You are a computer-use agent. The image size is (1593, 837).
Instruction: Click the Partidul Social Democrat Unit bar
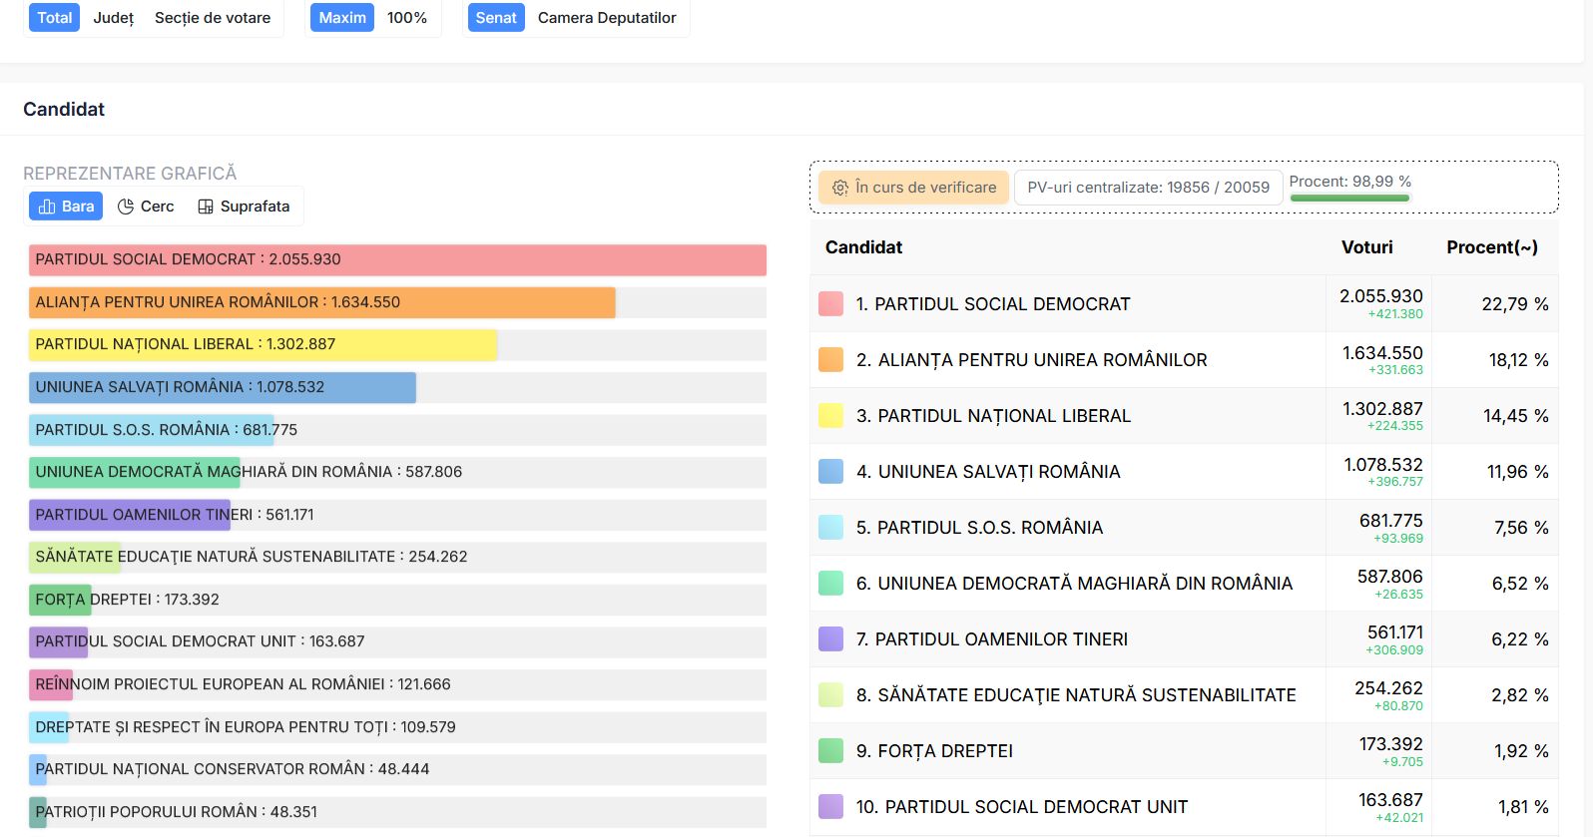(59, 641)
